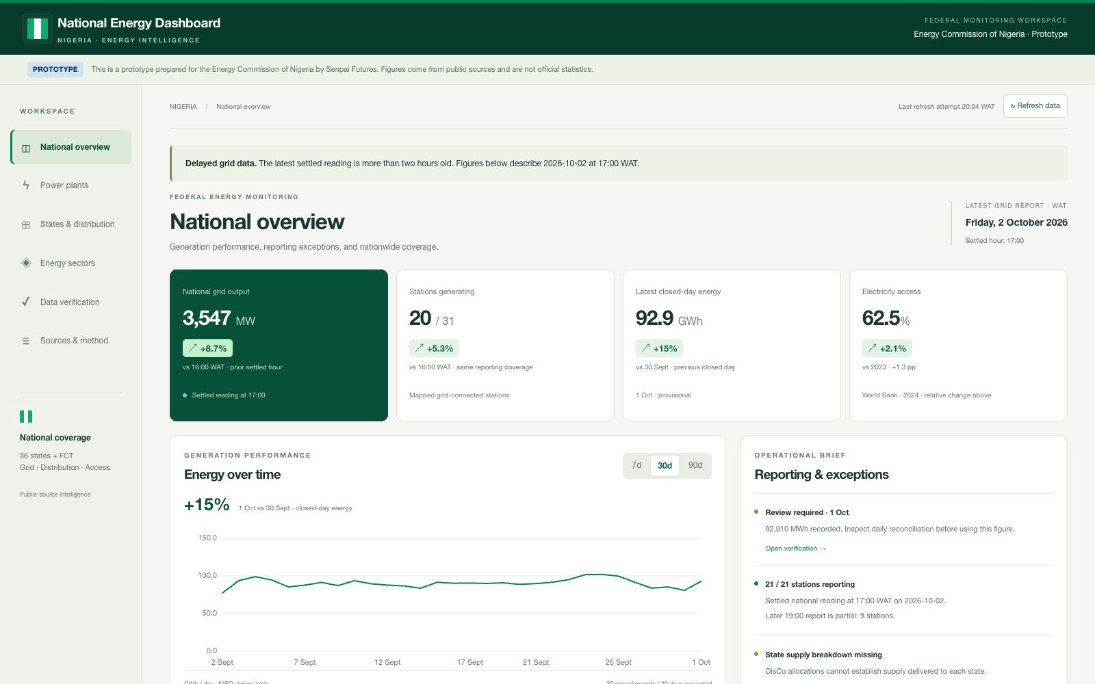Click the National overview sidebar icon
The image size is (1095, 684).
tap(26, 148)
